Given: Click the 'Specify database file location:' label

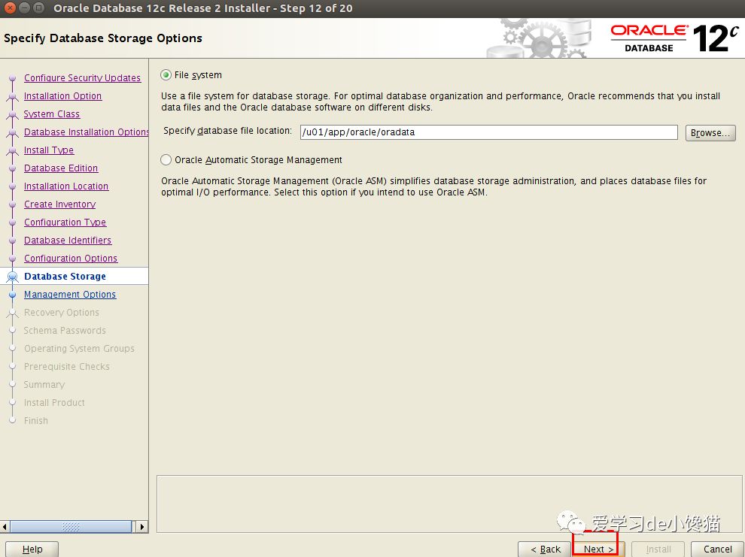Looking at the screenshot, I should (227, 131).
